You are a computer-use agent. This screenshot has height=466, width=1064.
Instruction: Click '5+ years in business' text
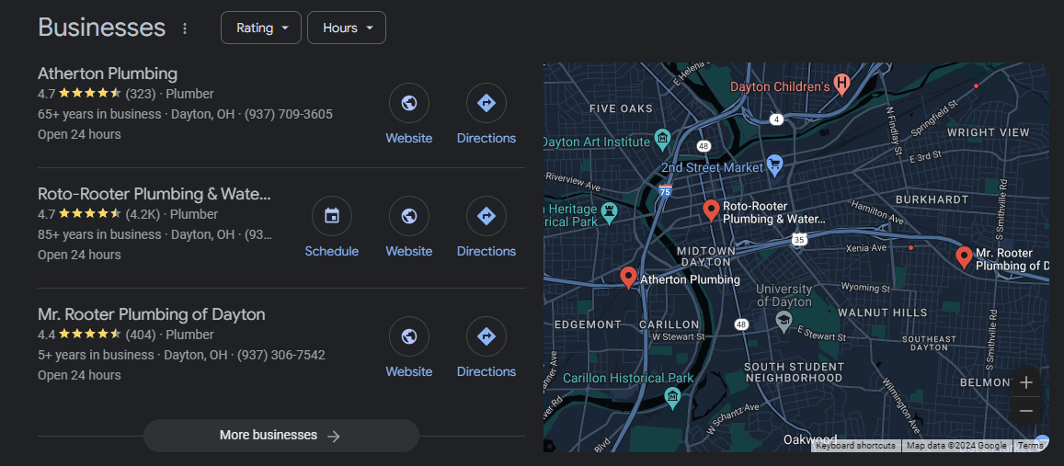96,355
